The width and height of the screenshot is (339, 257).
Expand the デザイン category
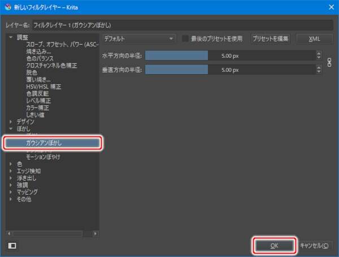pos(11,122)
